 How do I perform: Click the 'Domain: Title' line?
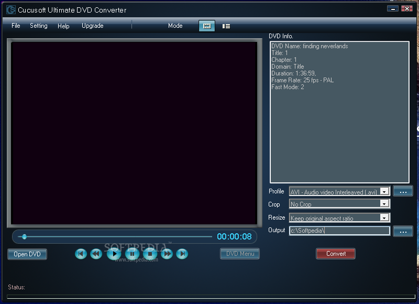[x=288, y=67]
